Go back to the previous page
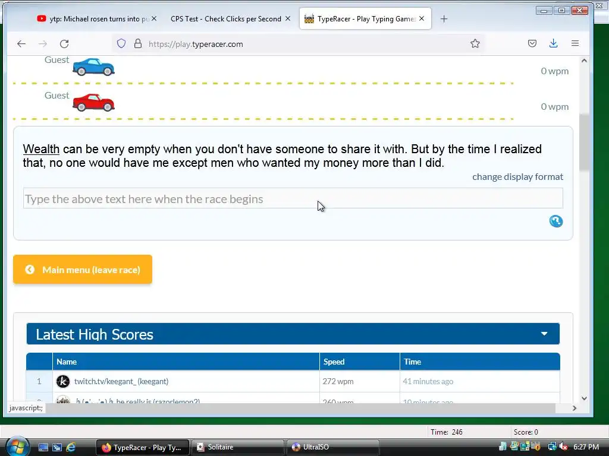This screenshot has height=456, width=609. click(21, 44)
